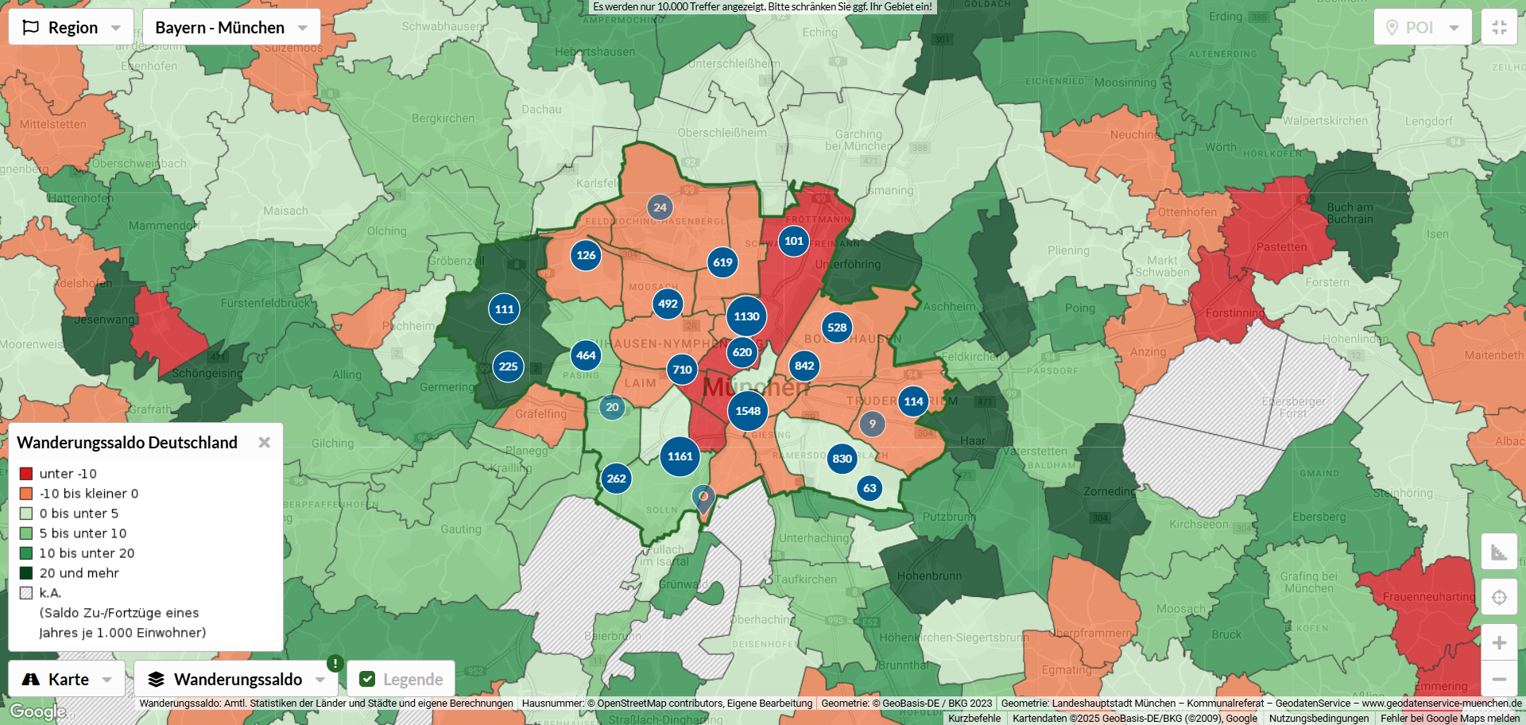The height and width of the screenshot is (725, 1526).
Task: Exit fullscreen map view icon
Action: [1500, 28]
